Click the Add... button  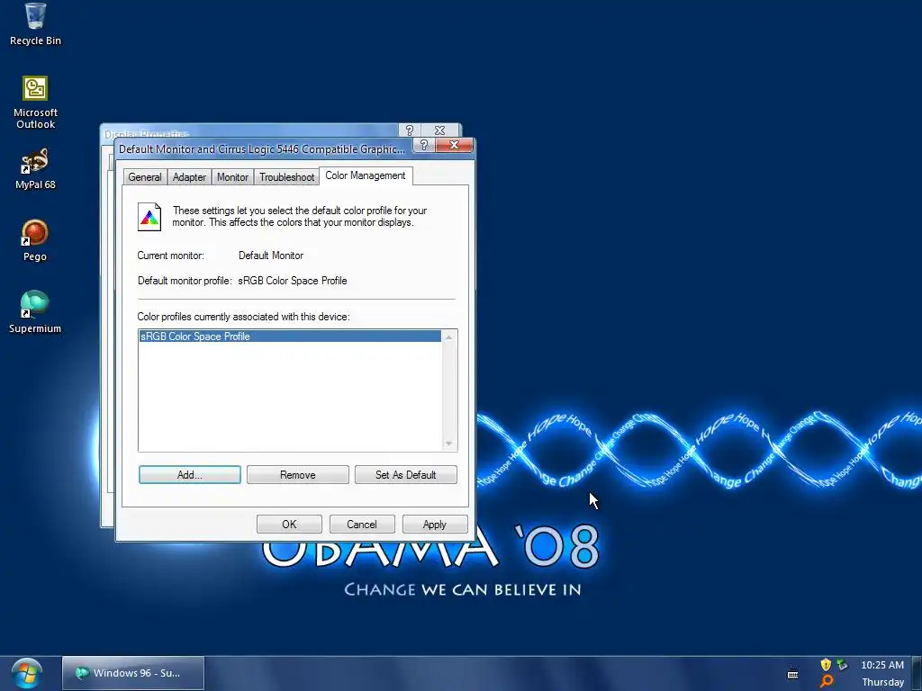pyautogui.click(x=190, y=475)
